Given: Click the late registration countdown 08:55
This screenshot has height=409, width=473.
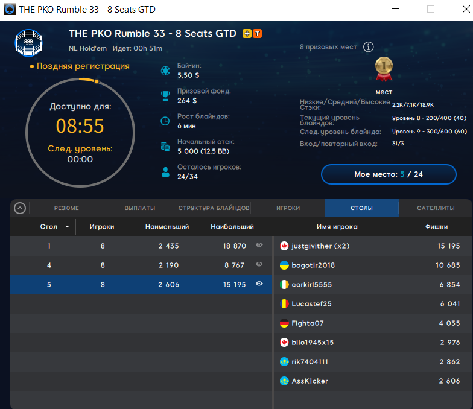Looking at the screenshot, I should point(80,125).
